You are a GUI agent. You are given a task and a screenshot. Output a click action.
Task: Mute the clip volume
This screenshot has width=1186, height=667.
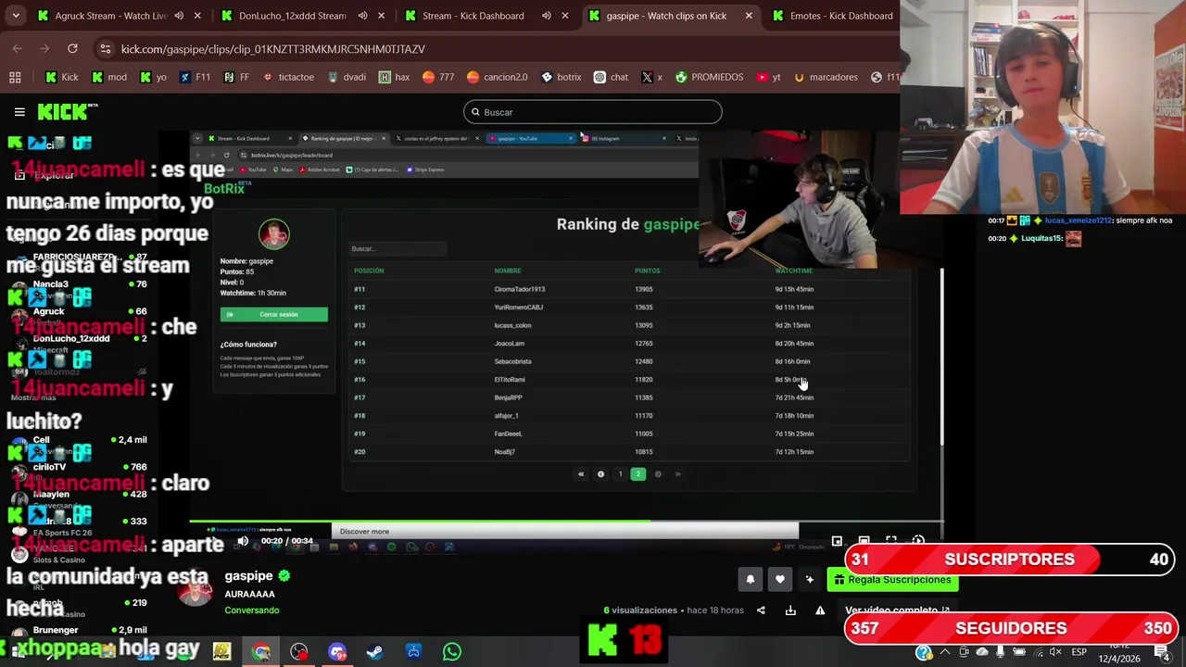pyautogui.click(x=243, y=541)
